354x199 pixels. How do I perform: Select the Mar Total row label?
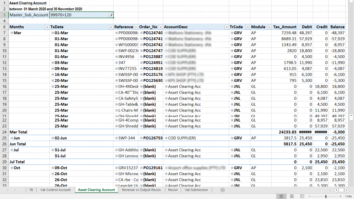tap(18, 132)
